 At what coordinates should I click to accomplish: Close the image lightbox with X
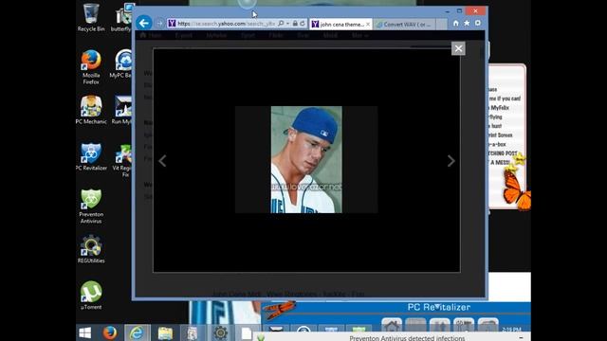coord(458,48)
